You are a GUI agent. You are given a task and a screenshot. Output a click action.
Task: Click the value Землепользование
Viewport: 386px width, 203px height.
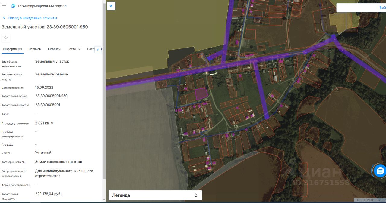click(x=52, y=74)
